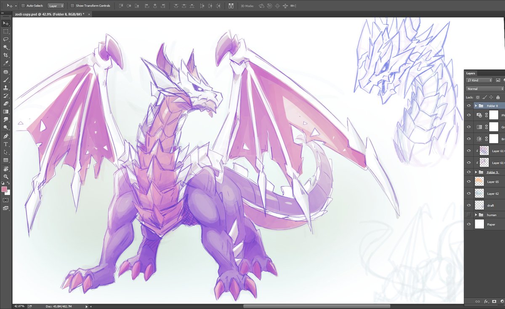Select the Eraser tool
This screenshot has height=309, width=505.
click(6, 103)
